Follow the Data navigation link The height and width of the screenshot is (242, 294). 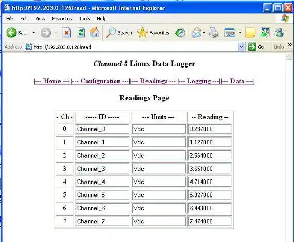tap(238, 81)
